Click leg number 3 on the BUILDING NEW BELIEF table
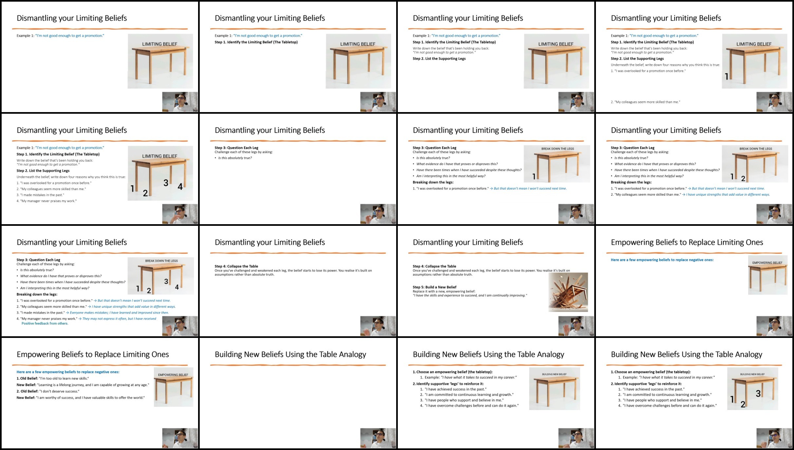Viewport: 794px width, 450px height. click(758, 394)
